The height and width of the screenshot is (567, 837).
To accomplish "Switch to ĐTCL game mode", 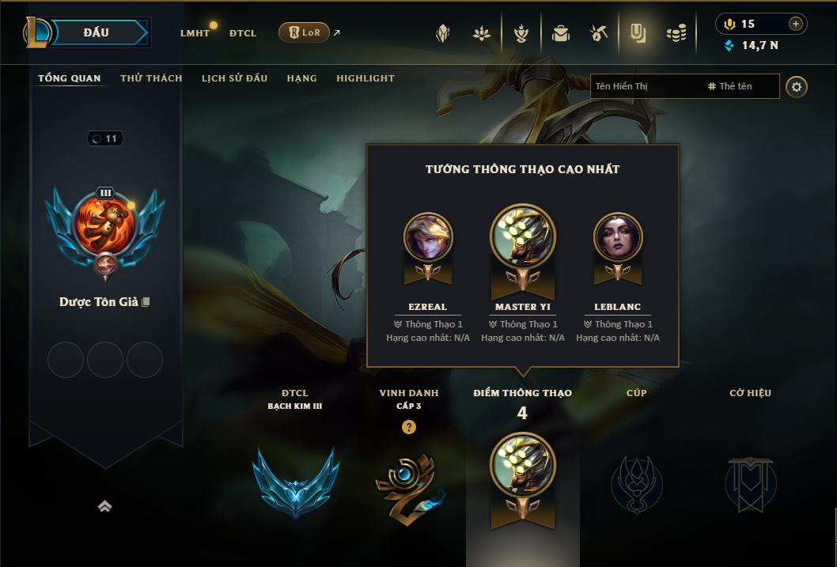I will pos(243,33).
